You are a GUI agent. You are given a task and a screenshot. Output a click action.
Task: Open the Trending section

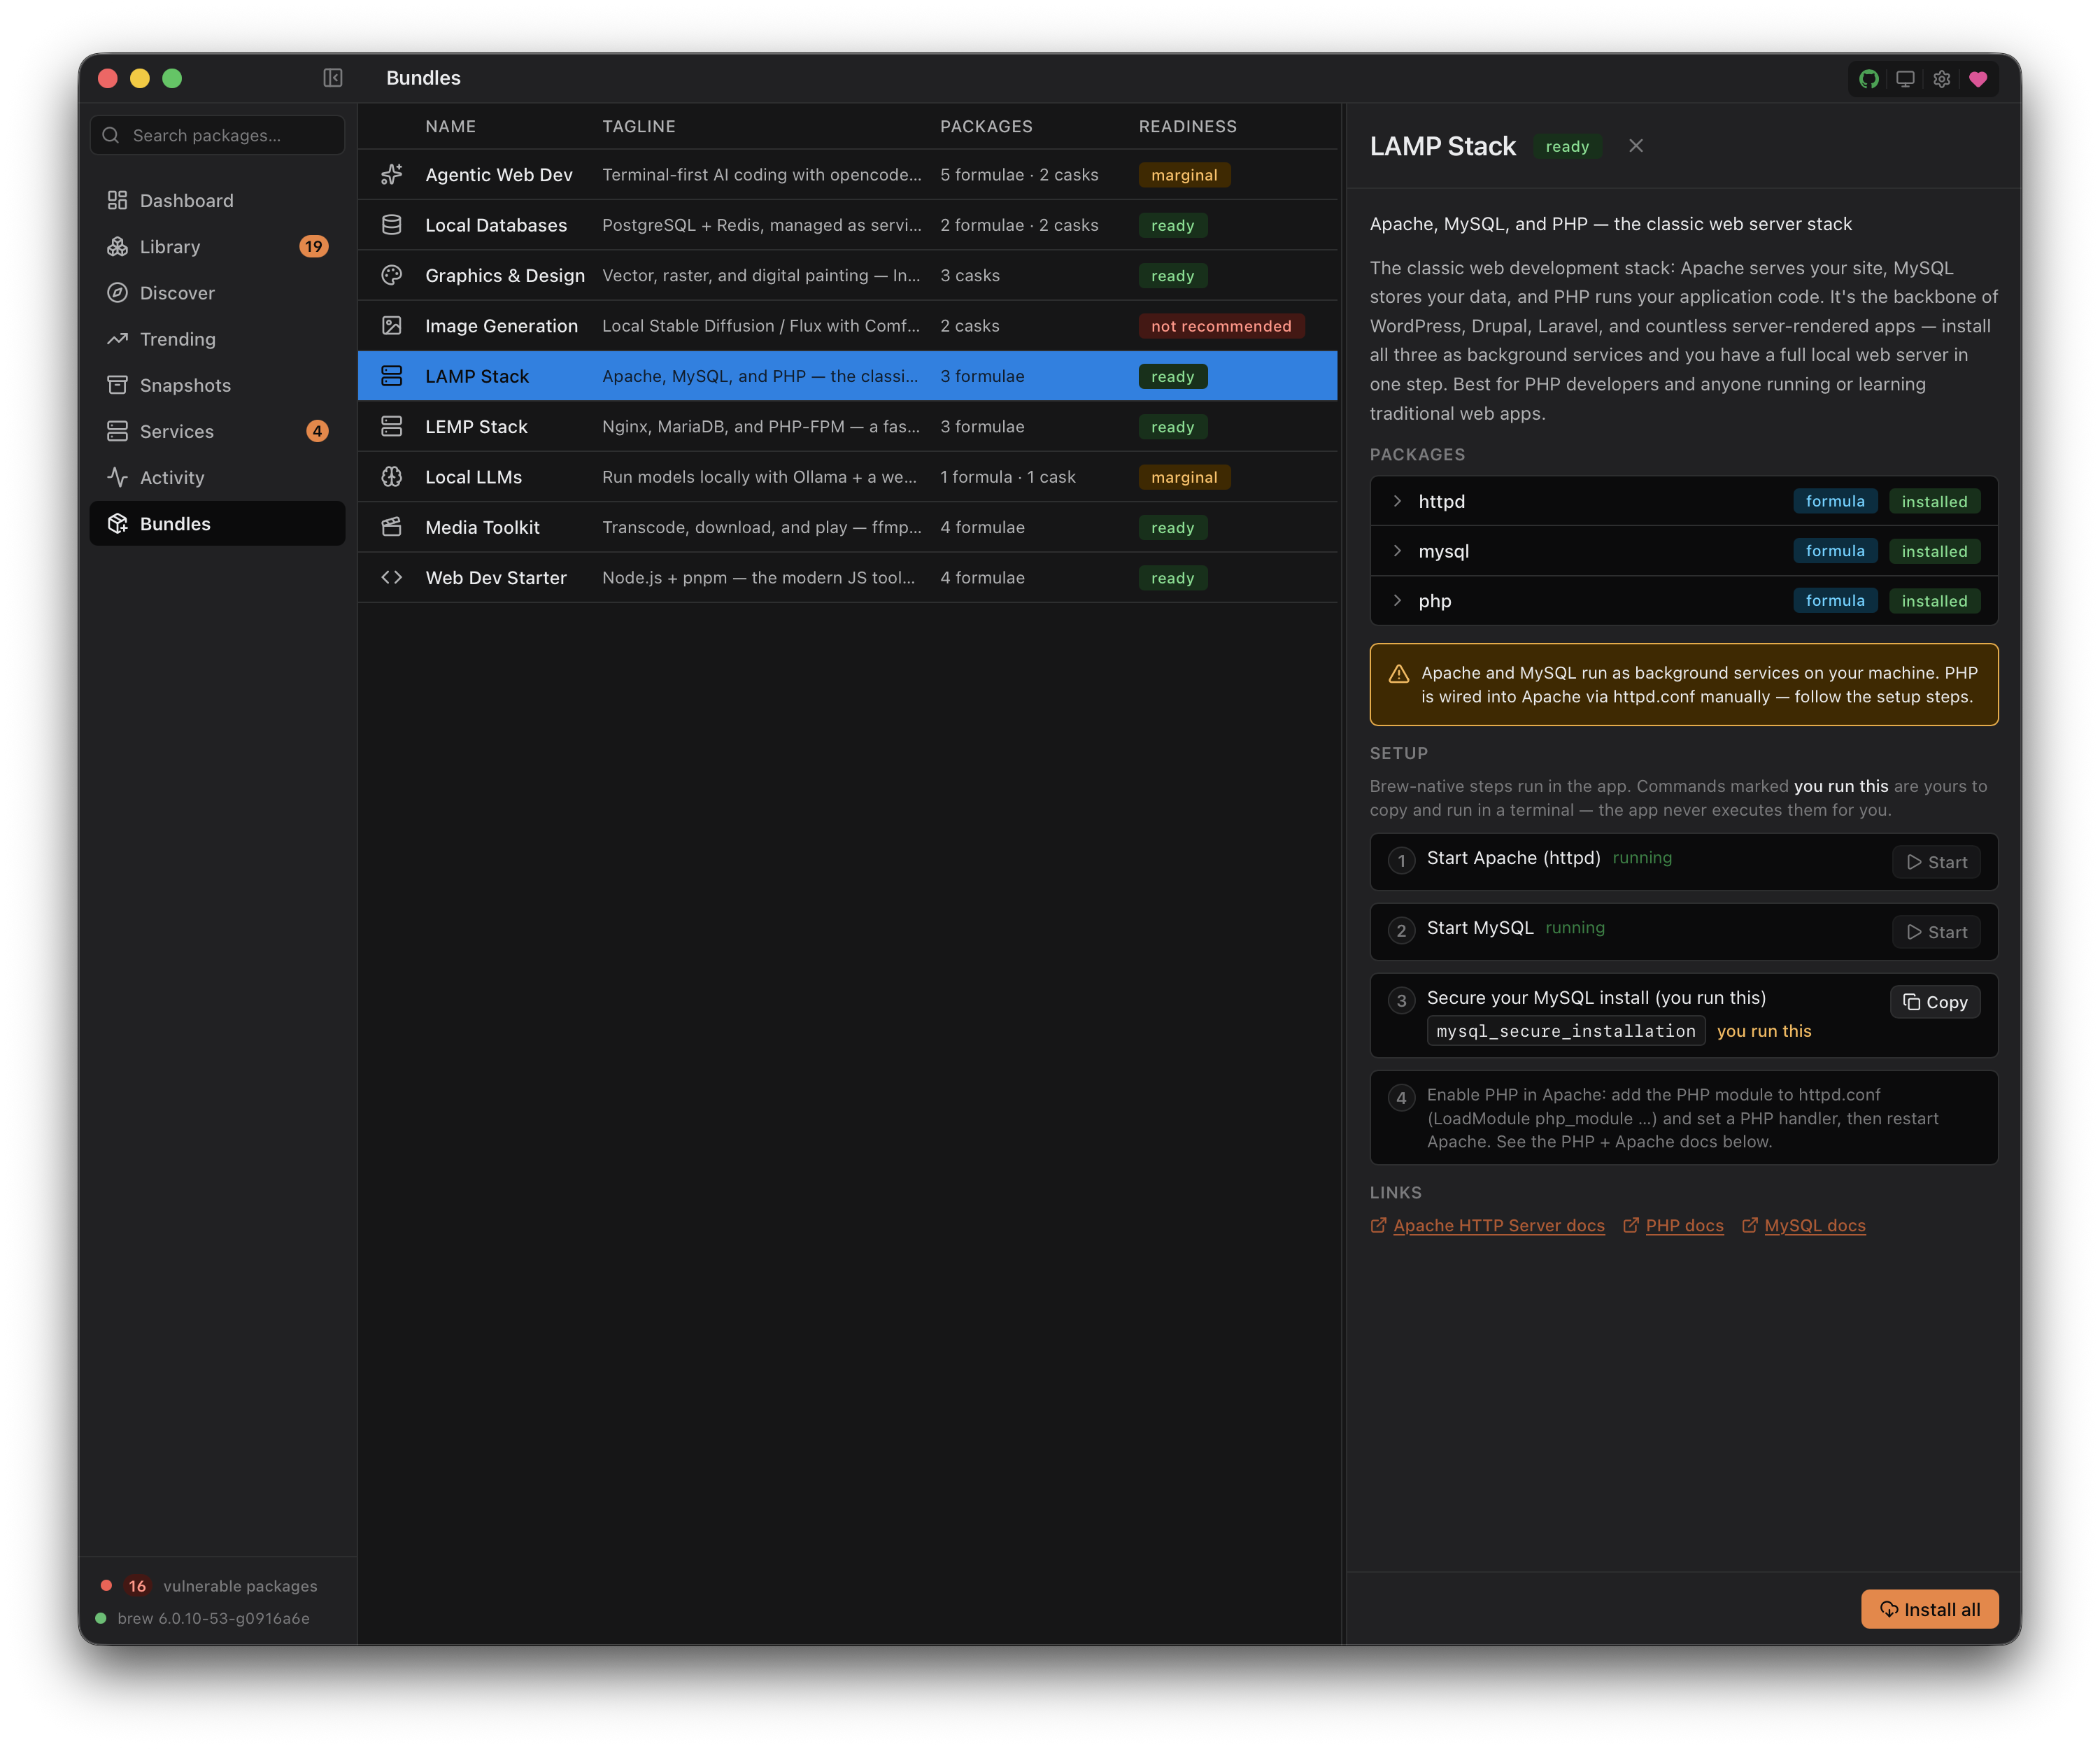(x=217, y=339)
